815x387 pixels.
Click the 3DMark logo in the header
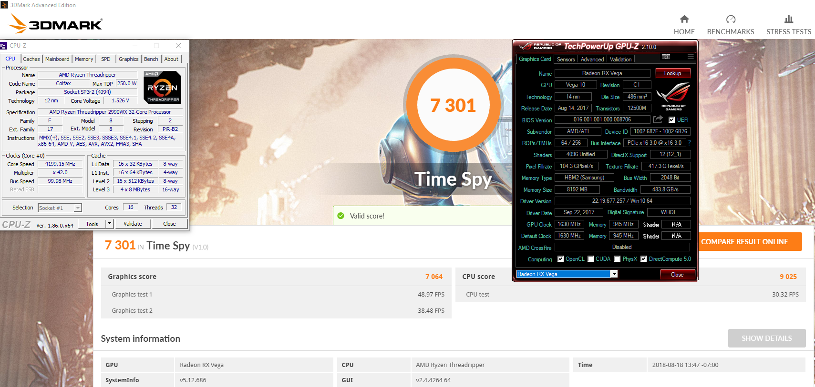[55, 23]
